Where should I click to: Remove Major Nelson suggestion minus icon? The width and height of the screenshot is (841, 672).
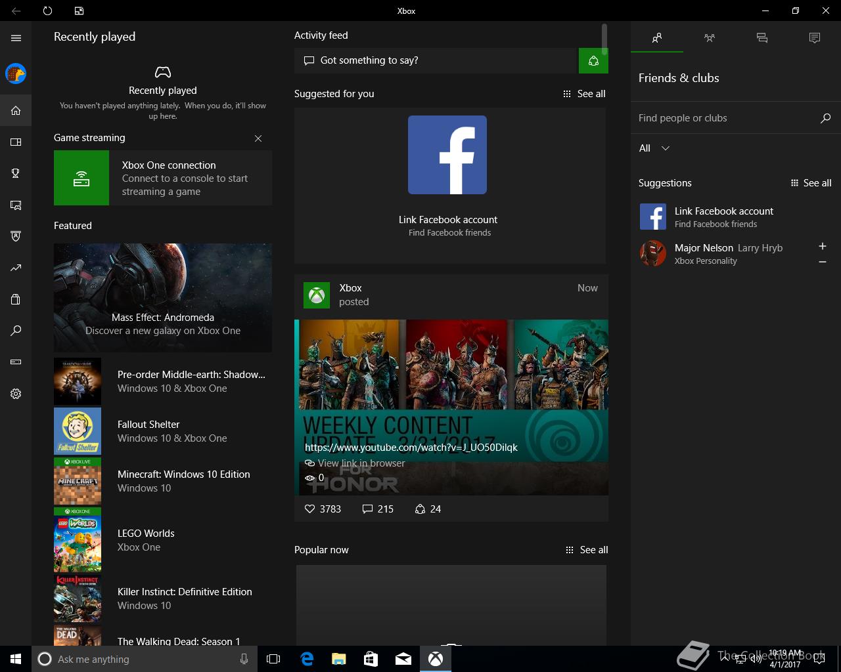point(823,262)
